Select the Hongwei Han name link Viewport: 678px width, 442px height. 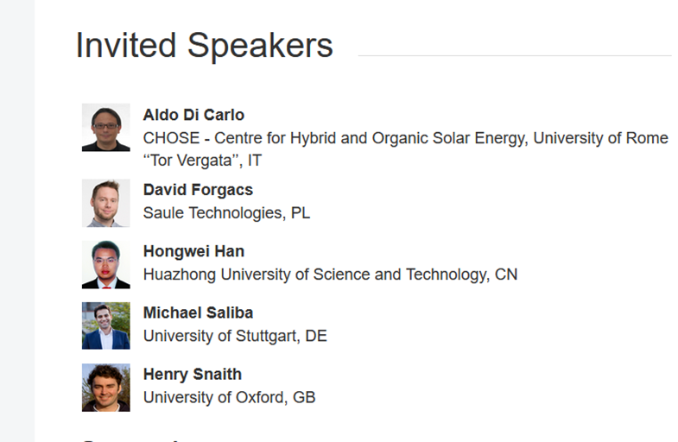click(193, 251)
